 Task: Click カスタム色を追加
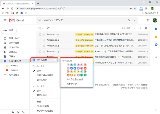point(75,80)
